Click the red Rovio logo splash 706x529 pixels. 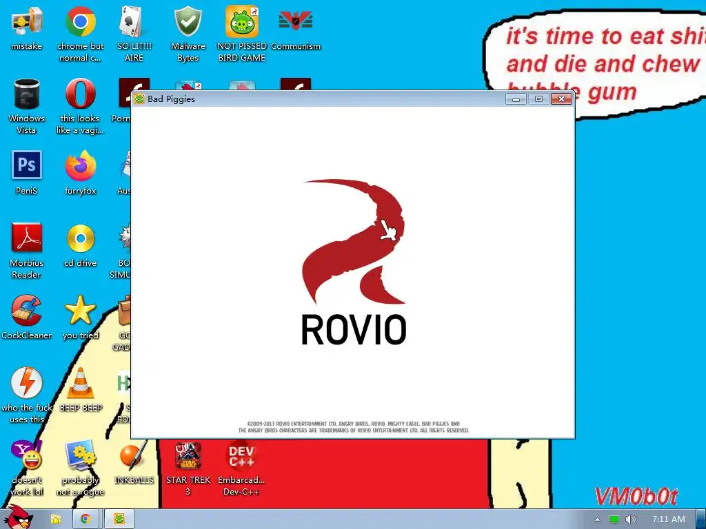coord(354,241)
